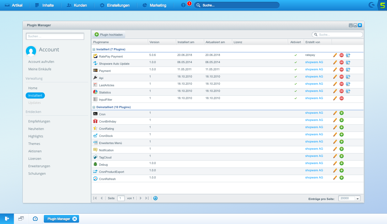Image resolution: width=387 pixels, height=224 pixels.
Task: Install the CronRefresh plugin
Action: coord(341,178)
